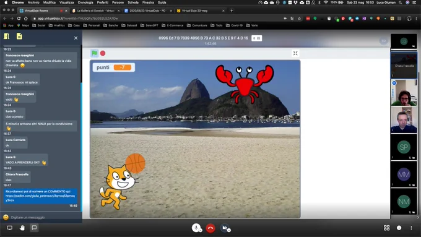Go to Chrome home page icon

click(26, 19)
